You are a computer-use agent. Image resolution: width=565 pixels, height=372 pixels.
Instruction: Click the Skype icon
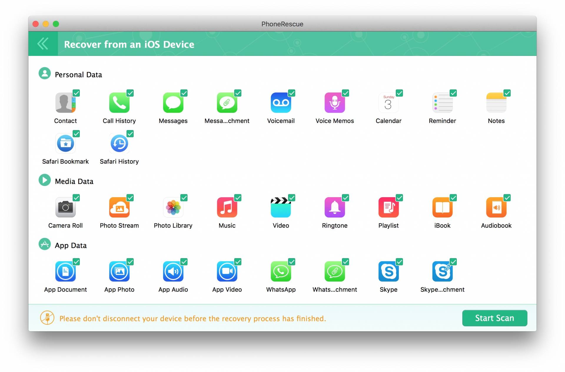click(388, 272)
